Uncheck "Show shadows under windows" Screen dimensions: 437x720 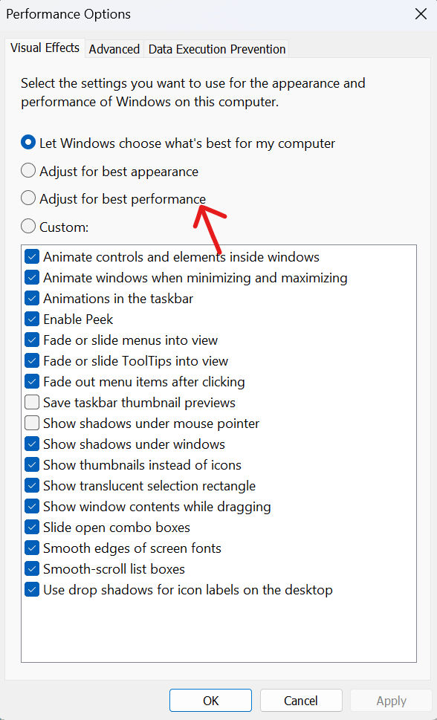(32, 444)
